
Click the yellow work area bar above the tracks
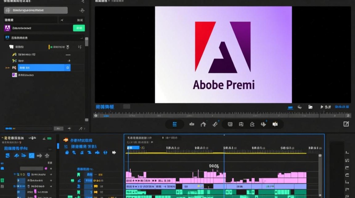217,153
